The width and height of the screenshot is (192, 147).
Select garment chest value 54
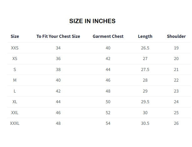tap(108, 123)
